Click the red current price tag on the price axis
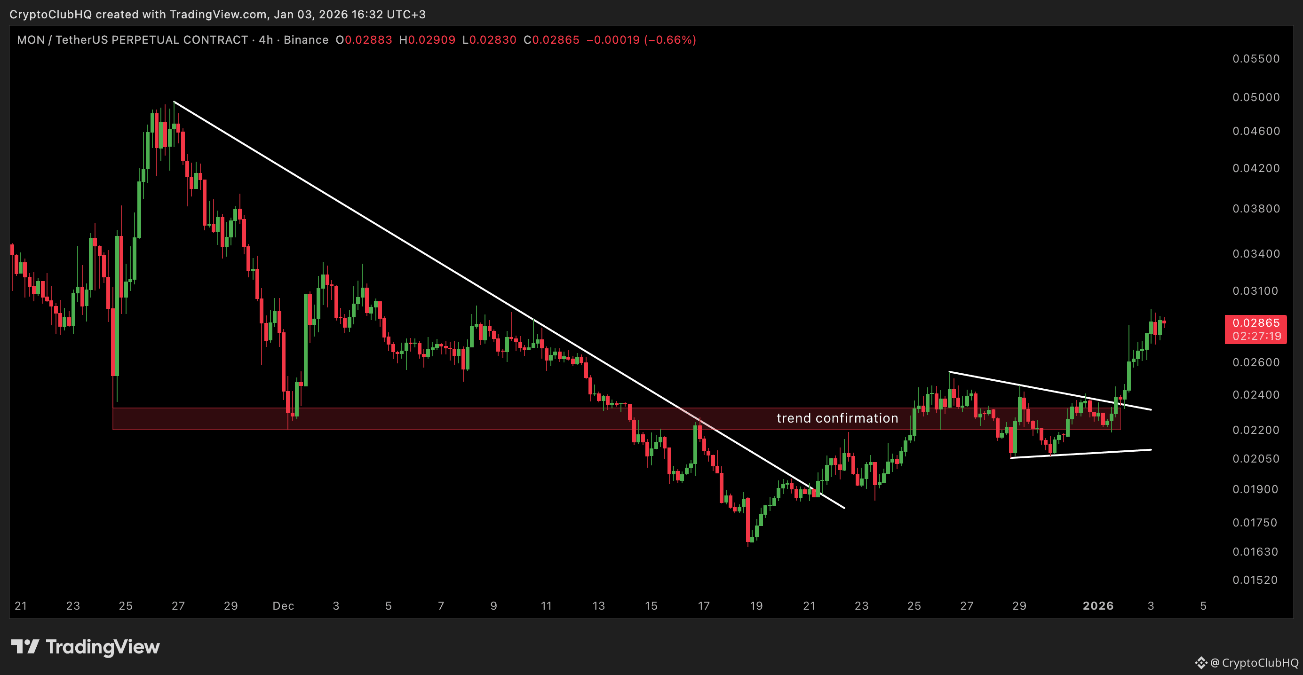Viewport: 1303px width, 675px height. 1255,329
